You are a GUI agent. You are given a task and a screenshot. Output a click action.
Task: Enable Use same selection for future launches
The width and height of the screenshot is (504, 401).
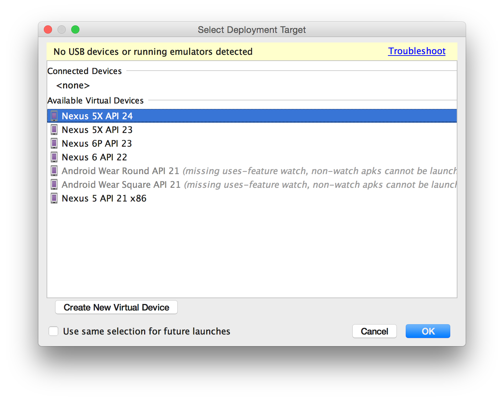pos(53,331)
